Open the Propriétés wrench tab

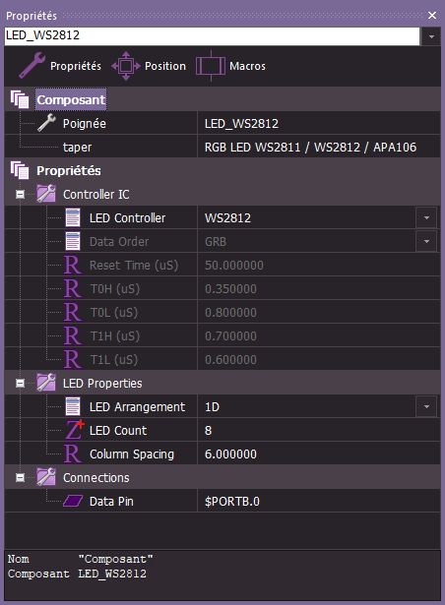point(60,66)
